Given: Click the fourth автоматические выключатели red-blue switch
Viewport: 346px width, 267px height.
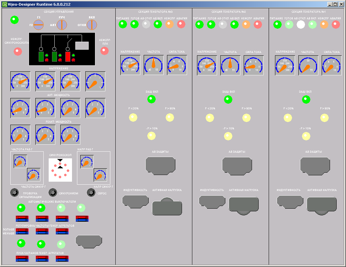Looking at the screenshot, I should pyautogui.click(x=82, y=219).
